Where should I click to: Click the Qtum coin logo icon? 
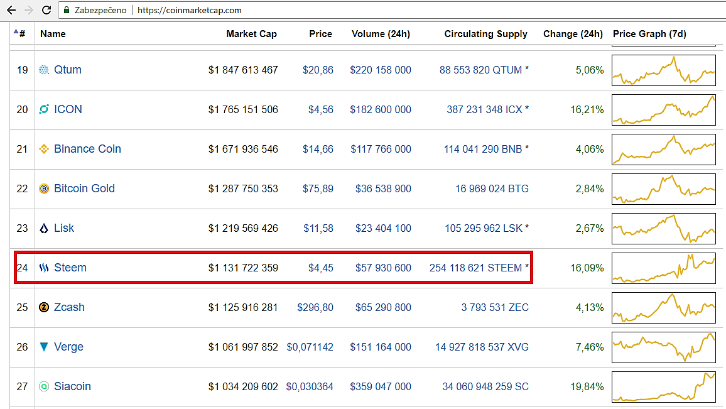pyautogui.click(x=44, y=70)
